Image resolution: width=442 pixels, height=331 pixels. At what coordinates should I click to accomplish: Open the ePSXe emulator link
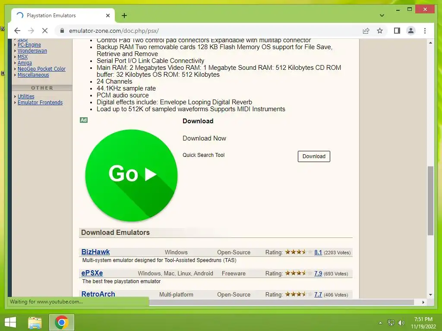92,273
